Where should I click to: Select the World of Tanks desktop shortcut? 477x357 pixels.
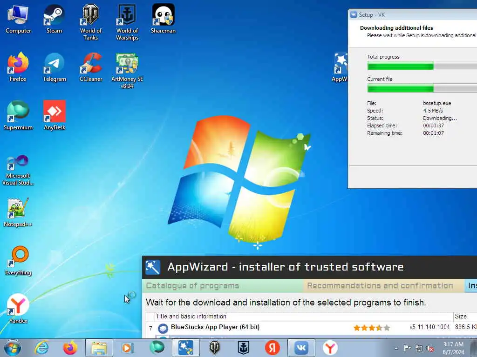pyautogui.click(x=91, y=22)
